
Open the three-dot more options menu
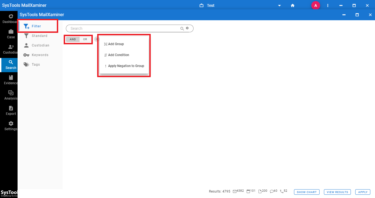328,5
